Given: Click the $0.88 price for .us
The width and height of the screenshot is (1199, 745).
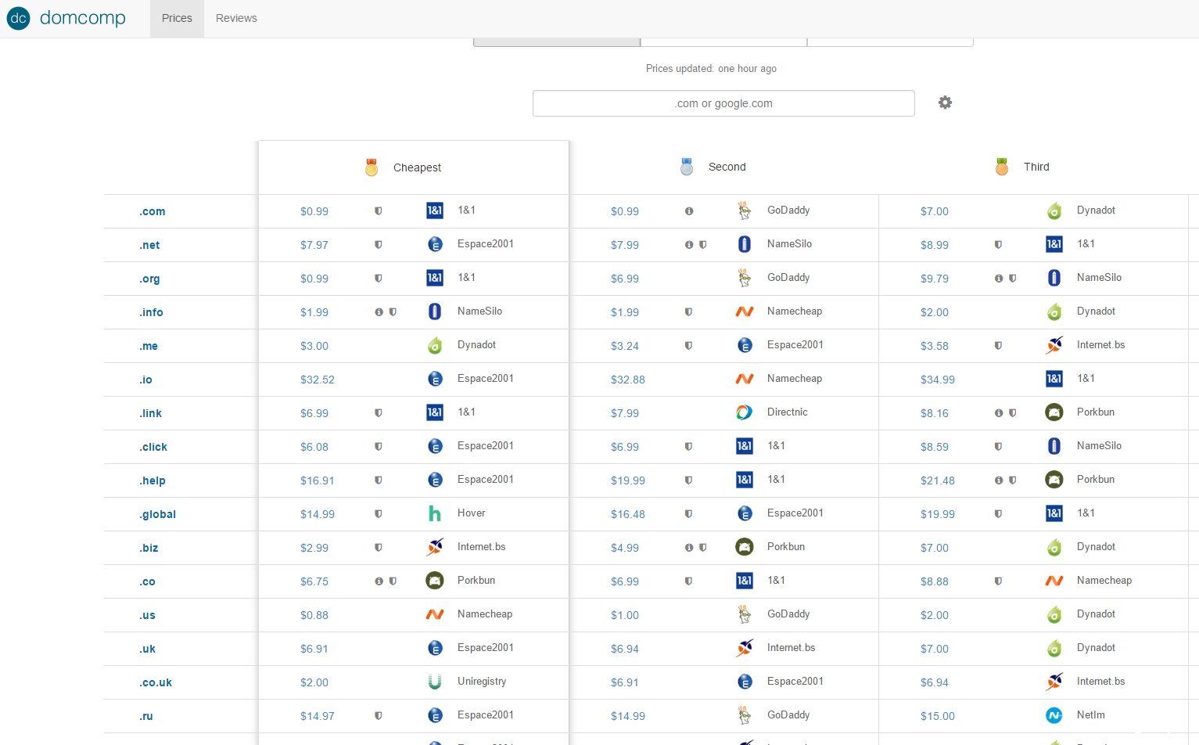Looking at the screenshot, I should tap(314, 615).
